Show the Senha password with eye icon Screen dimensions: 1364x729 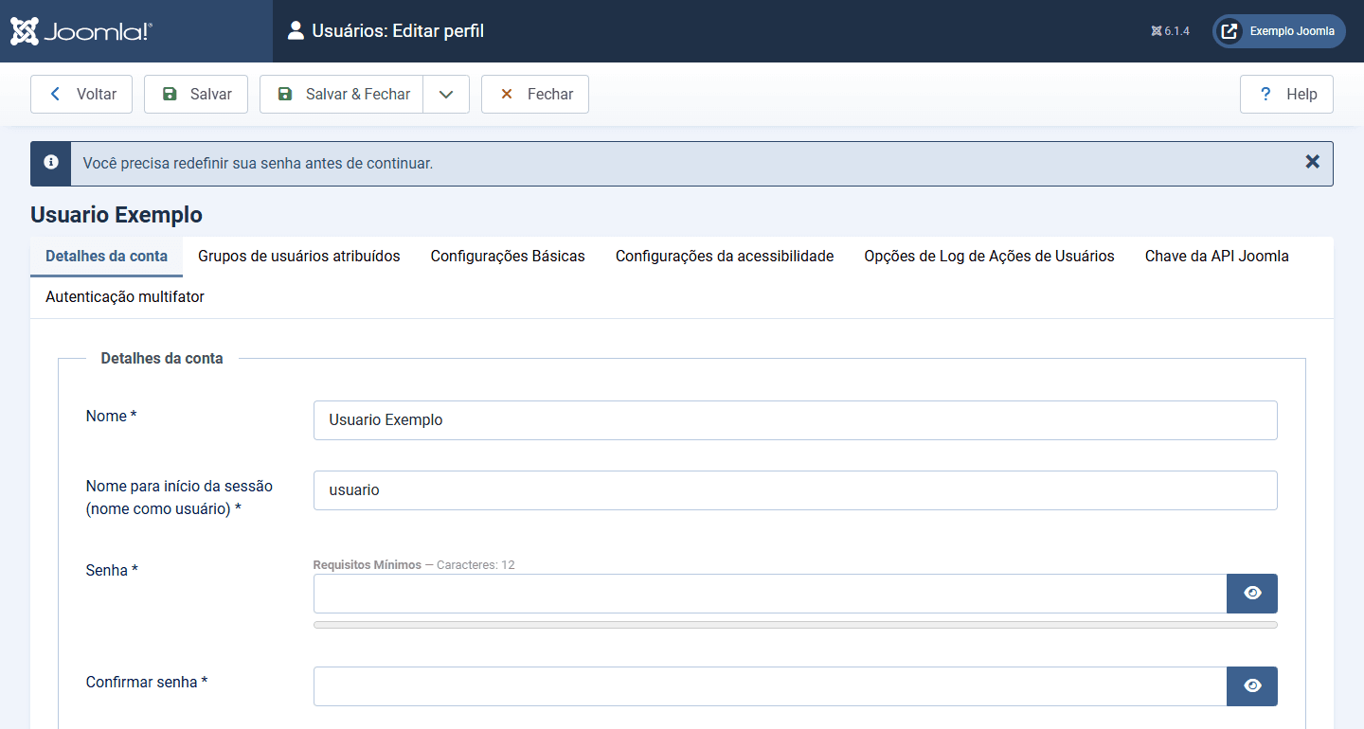1252,594
